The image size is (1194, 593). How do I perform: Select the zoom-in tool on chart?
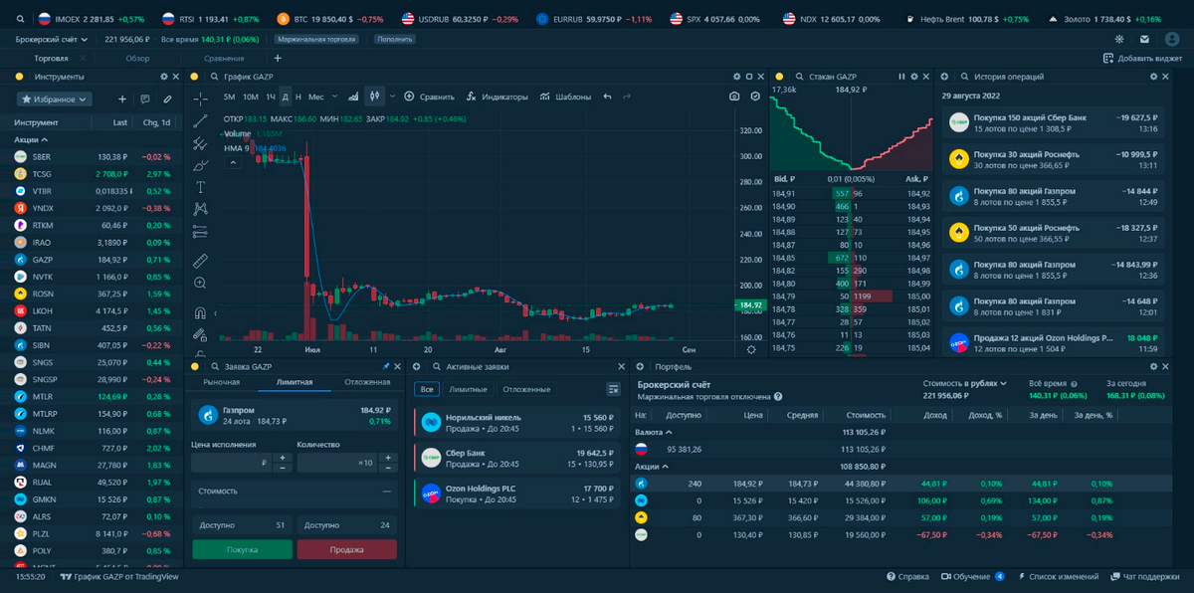click(200, 283)
